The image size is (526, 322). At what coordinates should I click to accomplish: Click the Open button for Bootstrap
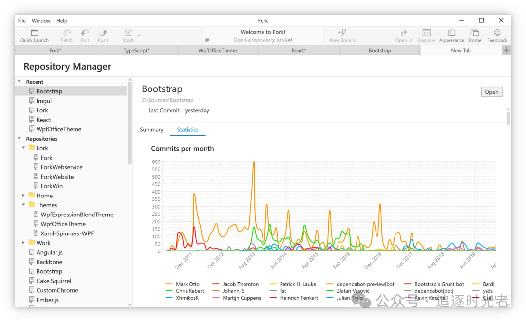pyautogui.click(x=491, y=92)
